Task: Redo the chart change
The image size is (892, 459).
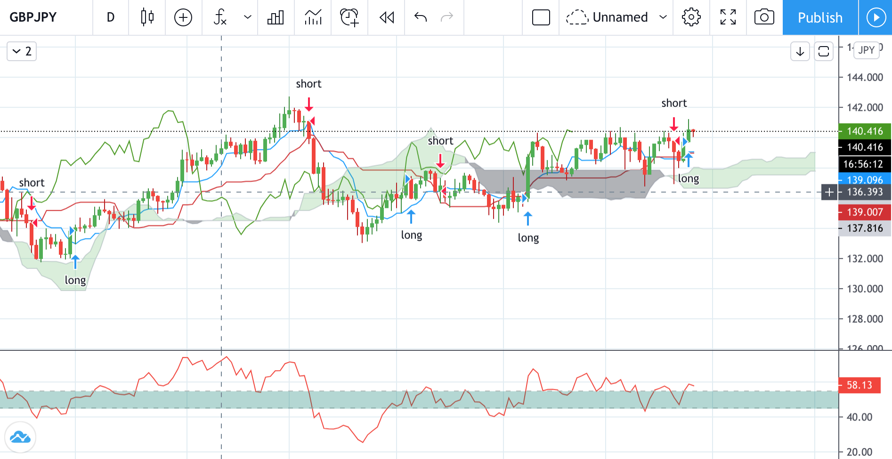Action: pyautogui.click(x=447, y=17)
